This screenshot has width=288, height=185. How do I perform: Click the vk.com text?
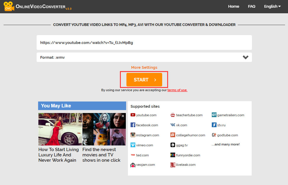[x=181, y=125]
